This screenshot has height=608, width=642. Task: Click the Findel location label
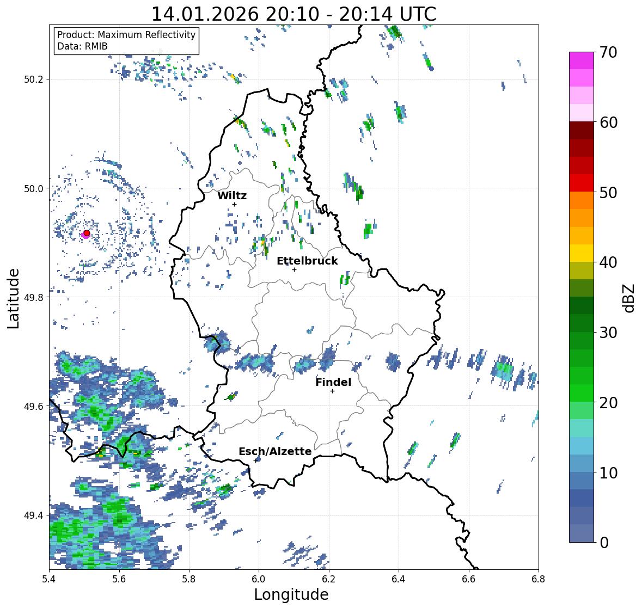[333, 382]
